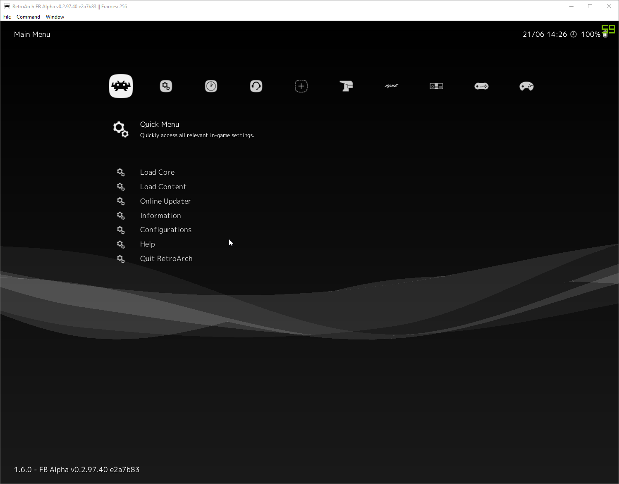
Task: Click the '21/06 14:26' date-time text
Action: tap(545, 34)
